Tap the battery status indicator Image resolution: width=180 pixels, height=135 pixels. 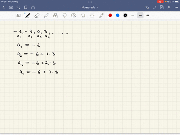tap(177, 1)
